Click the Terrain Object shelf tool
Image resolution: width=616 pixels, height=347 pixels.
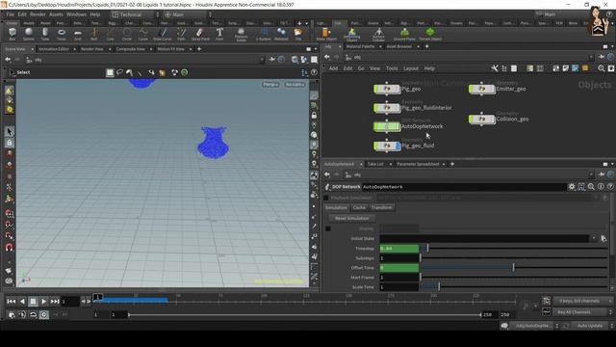point(430,35)
